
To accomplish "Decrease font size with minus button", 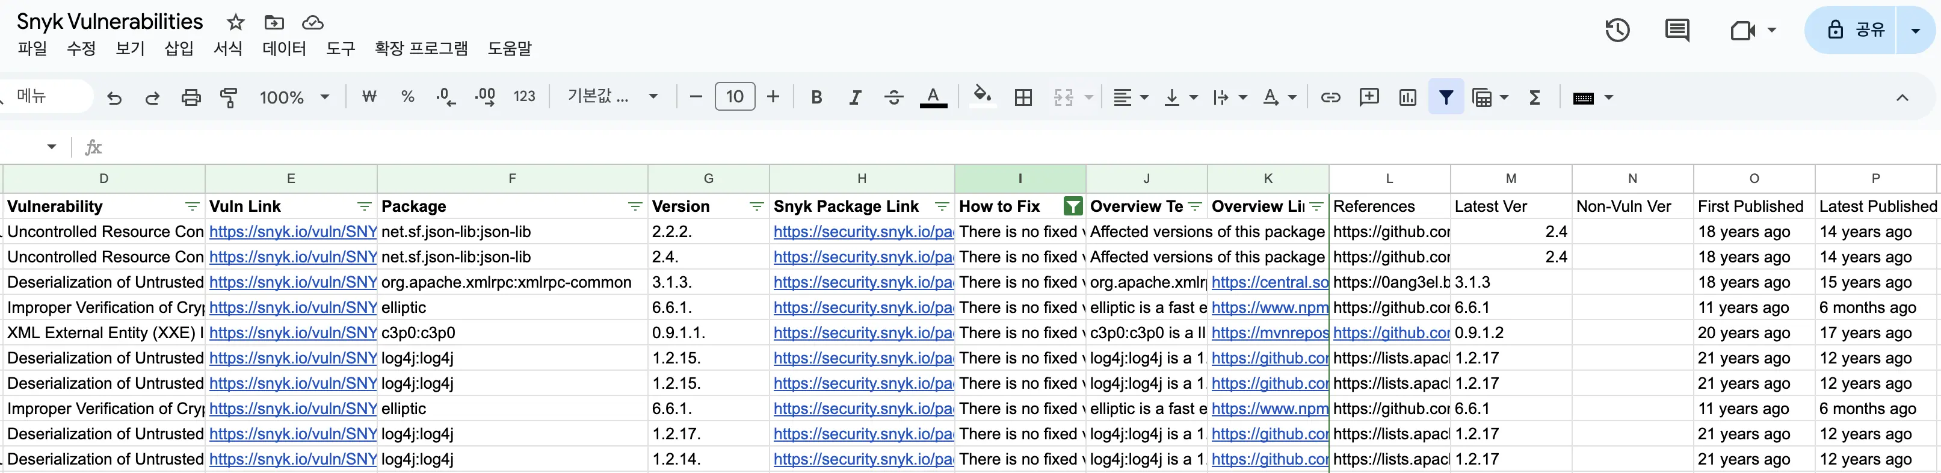I will tap(696, 96).
